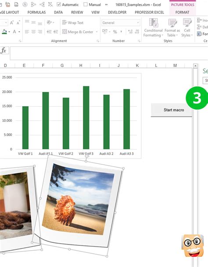Open the Picture Tools FORMAT tab
208x267 pixels.
pyautogui.click(x=182, y=12)
